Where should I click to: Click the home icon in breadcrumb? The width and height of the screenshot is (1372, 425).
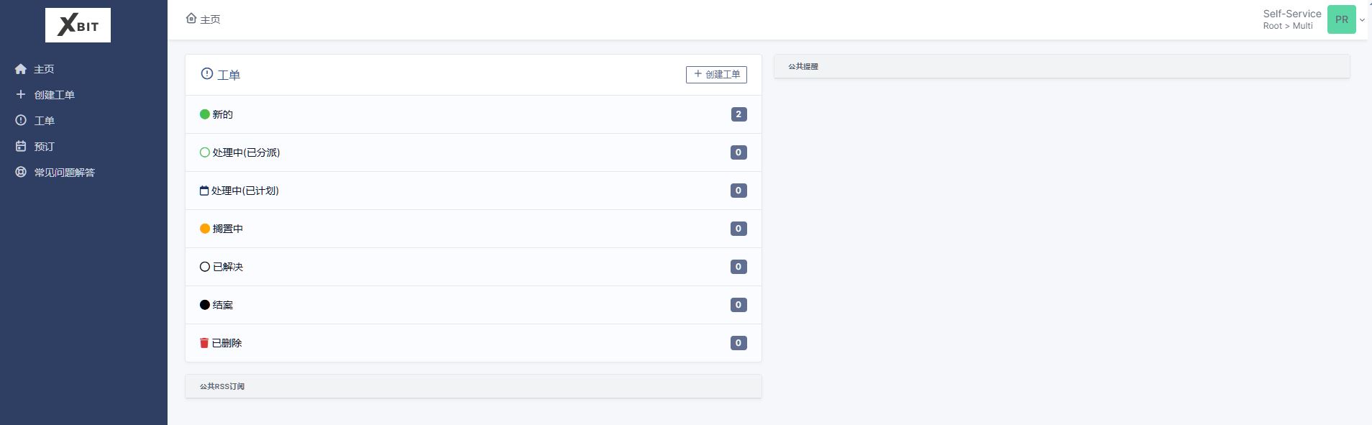click(191, 18)
